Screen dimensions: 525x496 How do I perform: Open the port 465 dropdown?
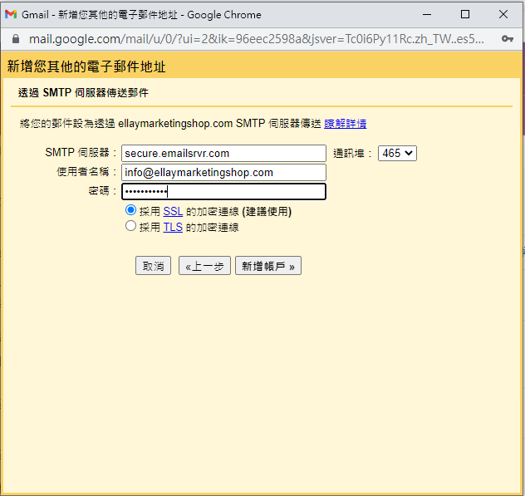[397, 153]
